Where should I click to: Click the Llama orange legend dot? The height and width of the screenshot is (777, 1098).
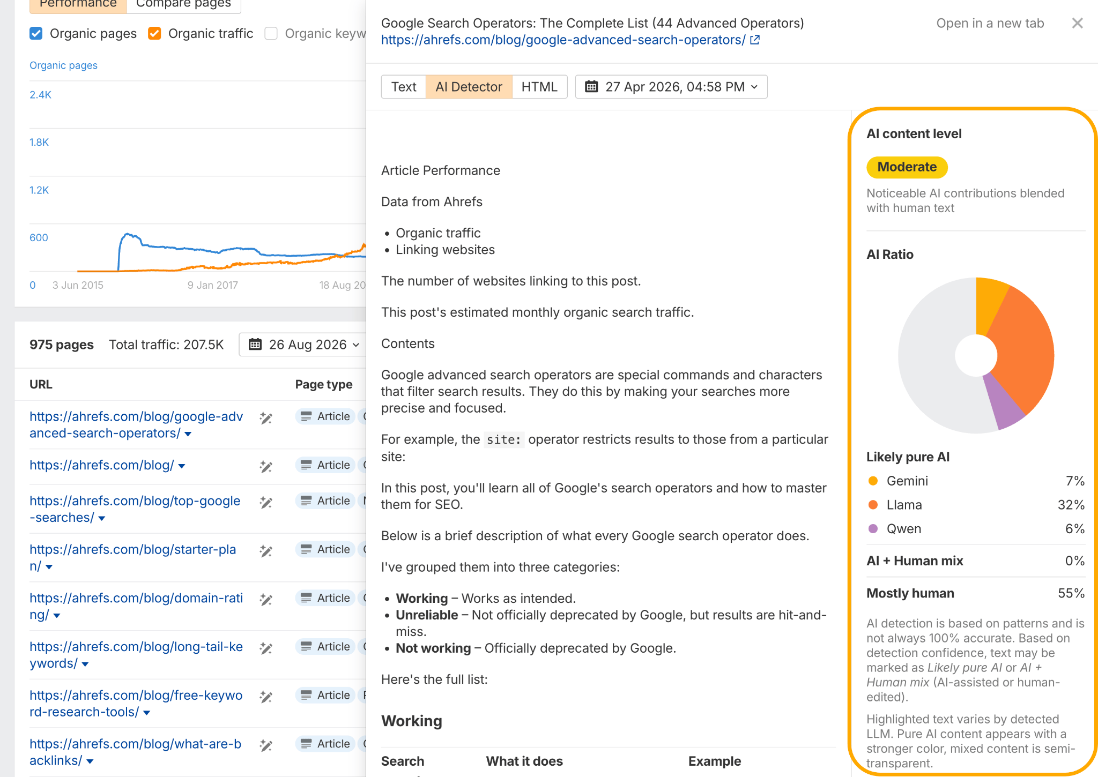click(873, 505)
